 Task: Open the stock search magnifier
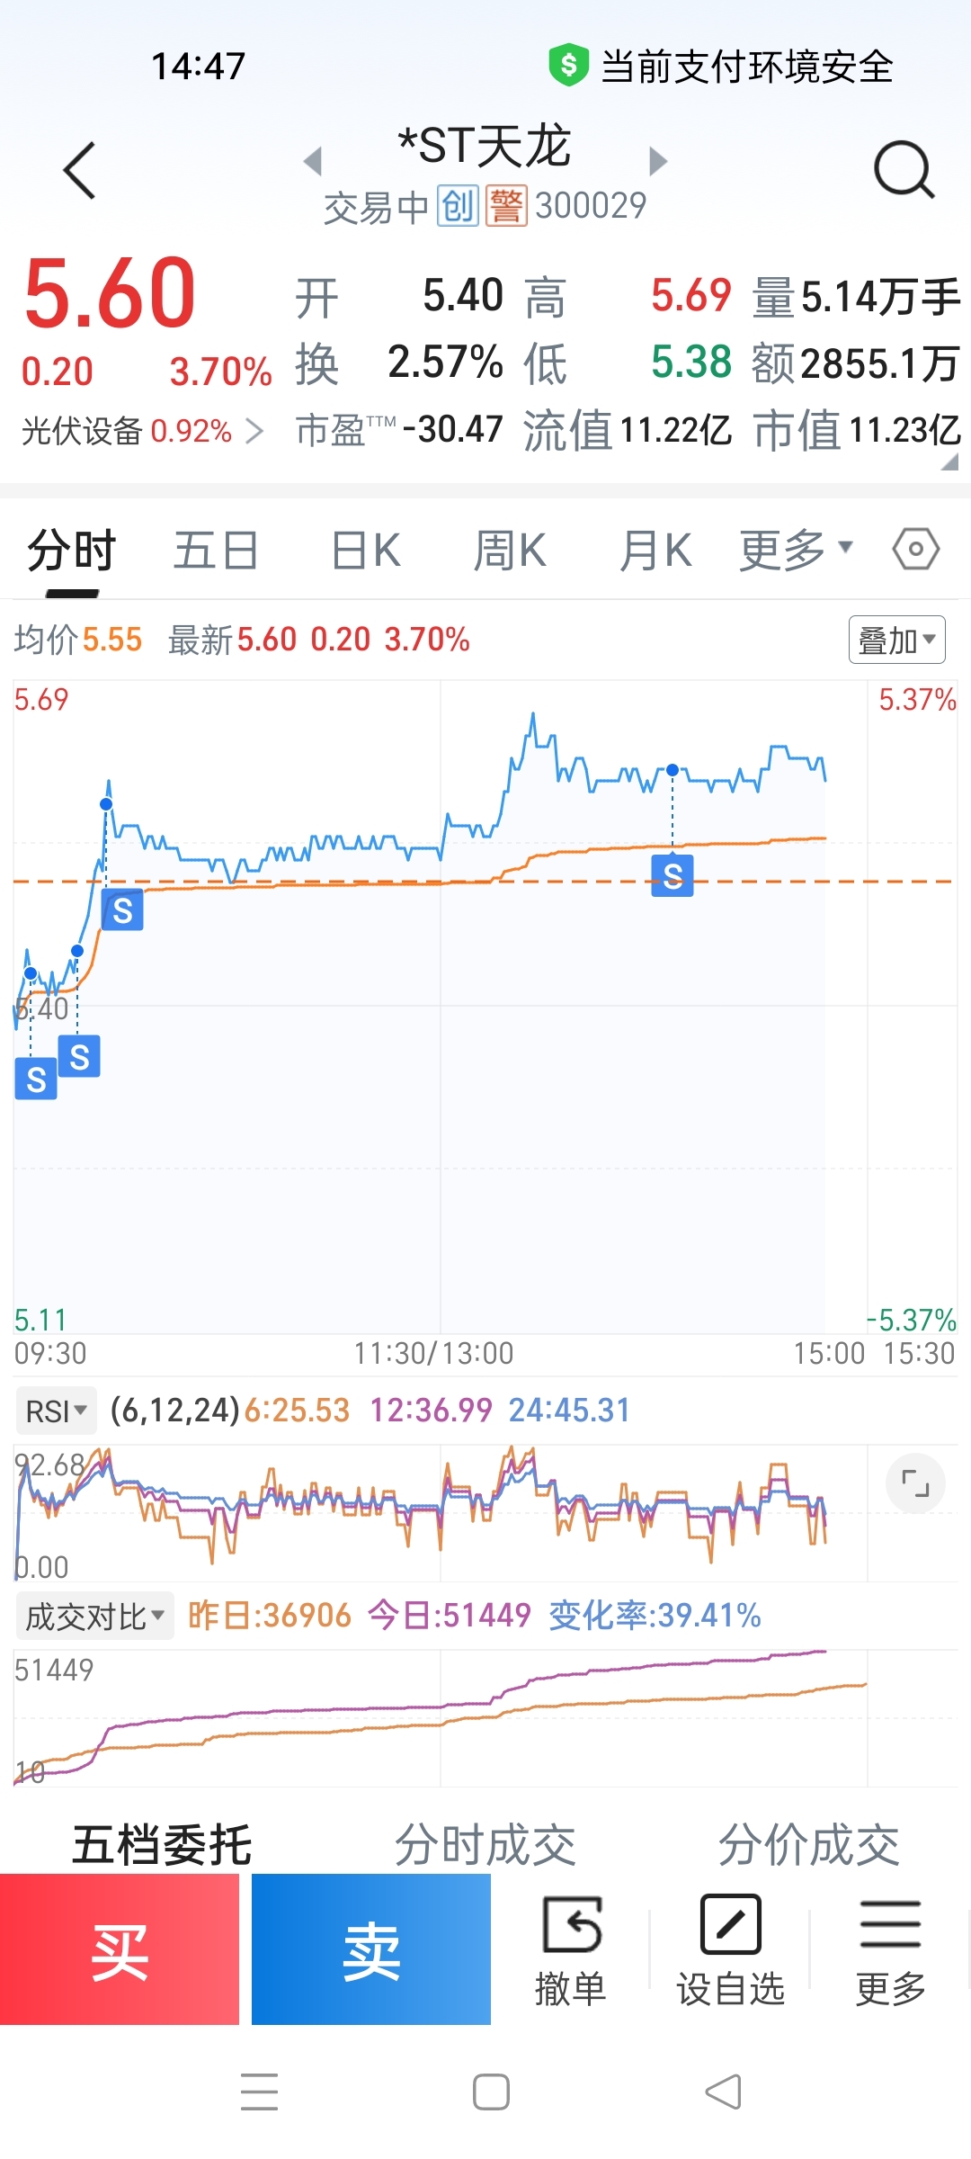tap(904, 169)
